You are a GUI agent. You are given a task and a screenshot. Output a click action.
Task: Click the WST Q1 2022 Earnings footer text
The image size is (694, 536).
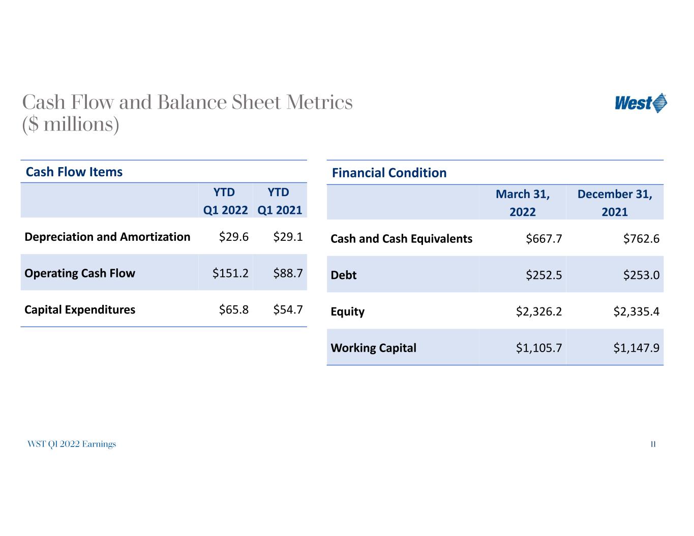pos(72,445)
